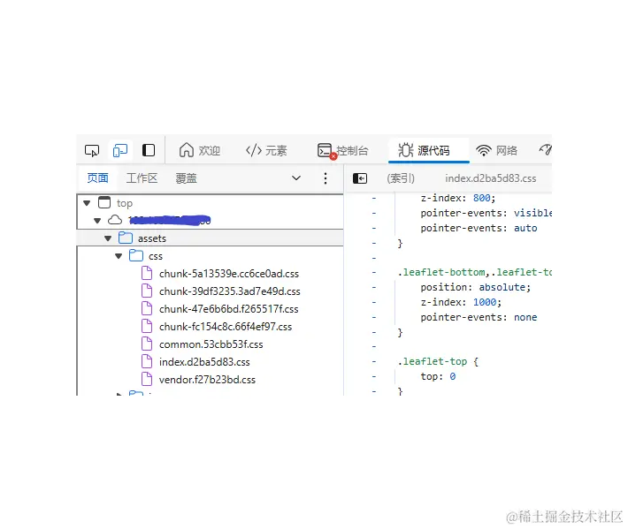Screen dimensions: 628x529
Task: Click the z-index value 800
Action: [481, 198]
